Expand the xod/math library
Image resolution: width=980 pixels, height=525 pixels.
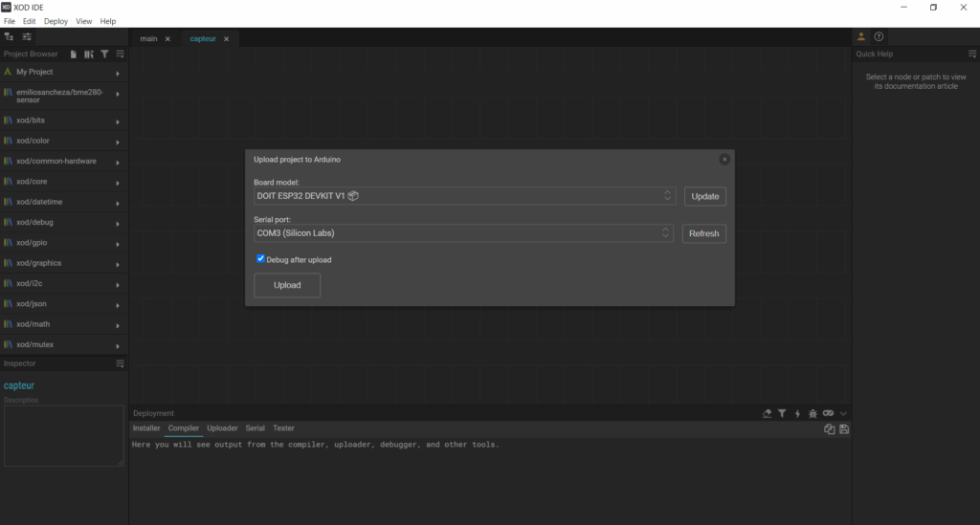pyautogui.click(x=118, y=326)
